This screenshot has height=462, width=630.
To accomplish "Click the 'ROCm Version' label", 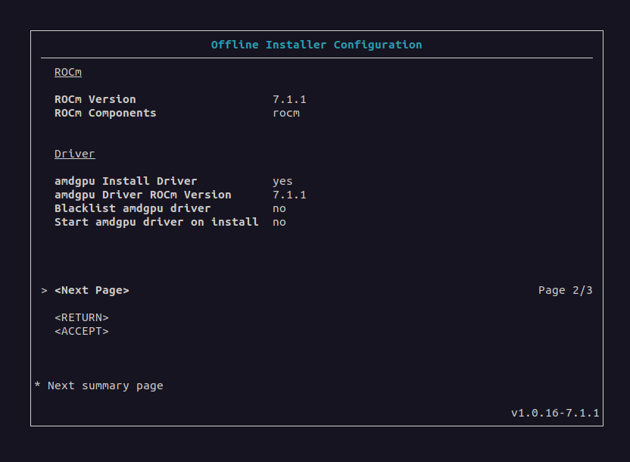I will click(x=95, y=99).
